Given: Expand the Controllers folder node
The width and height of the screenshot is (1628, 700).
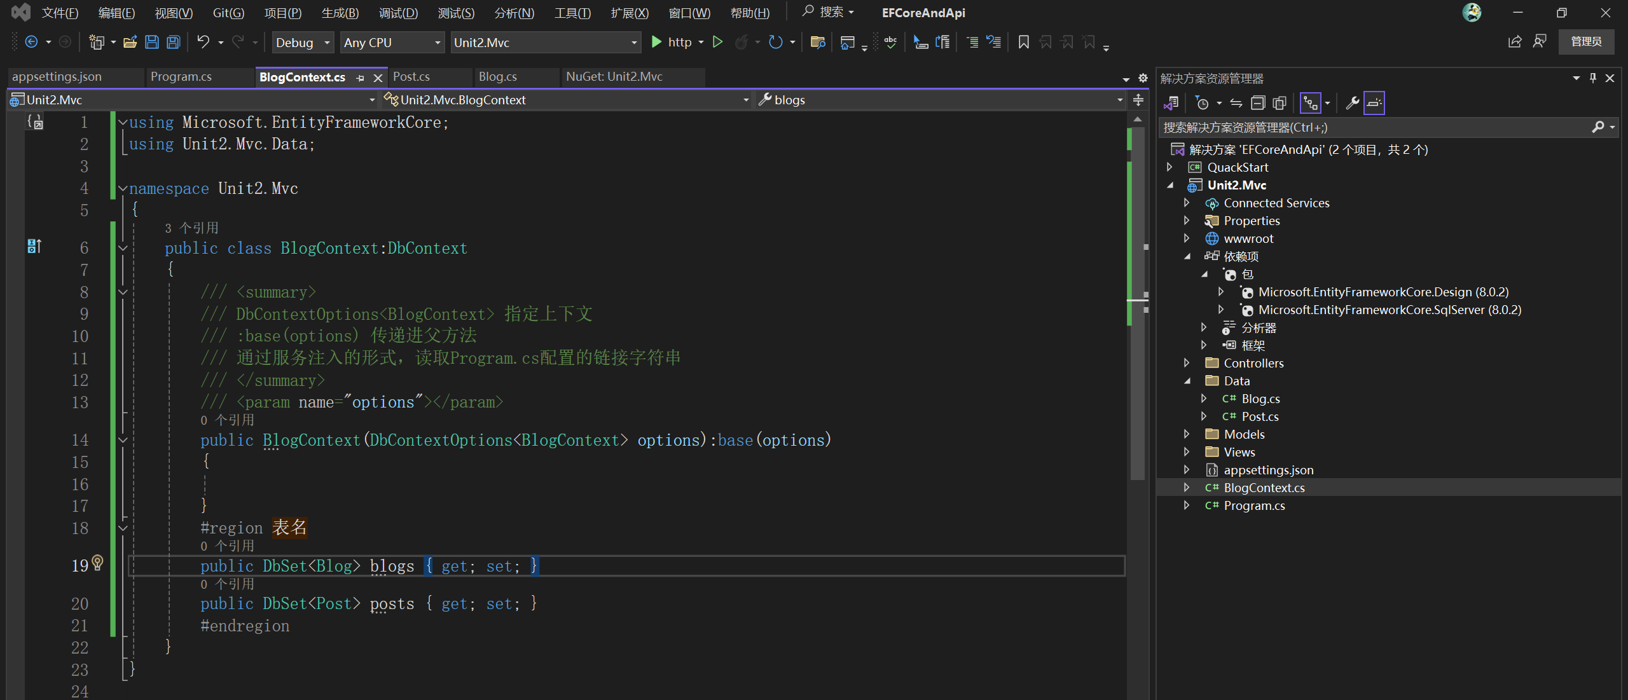Looking at the screenshot, I should tap(1186, 363).
